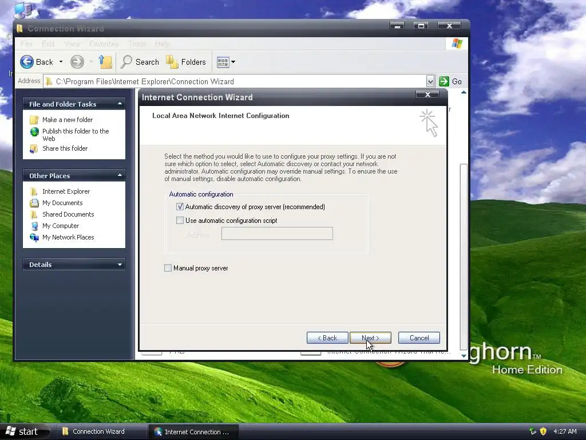The width and height of the screenshot is (586, 440).
Task: Click the desktop computer icon at top-left
Action: 22,10
